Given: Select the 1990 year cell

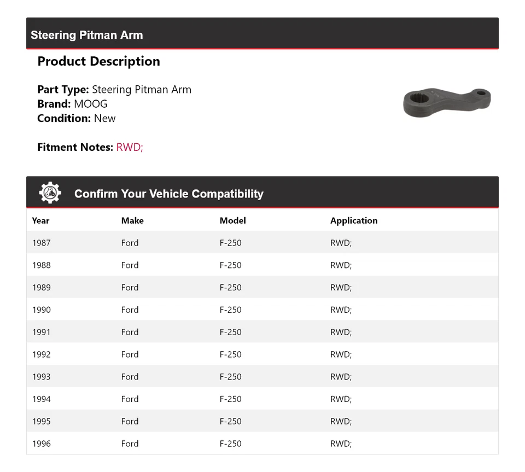Looking at the screenshot, I should coord(41,310).
